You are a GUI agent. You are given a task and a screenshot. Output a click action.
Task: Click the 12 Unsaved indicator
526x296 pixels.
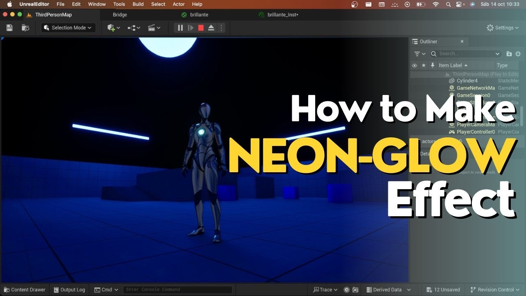[443, 290]
